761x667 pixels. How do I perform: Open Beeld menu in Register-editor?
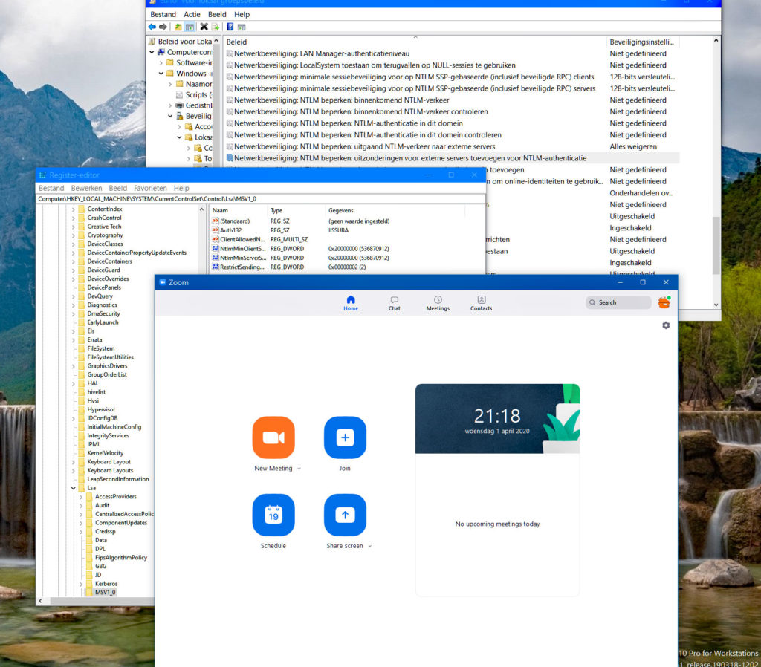[x=118, y=188]
